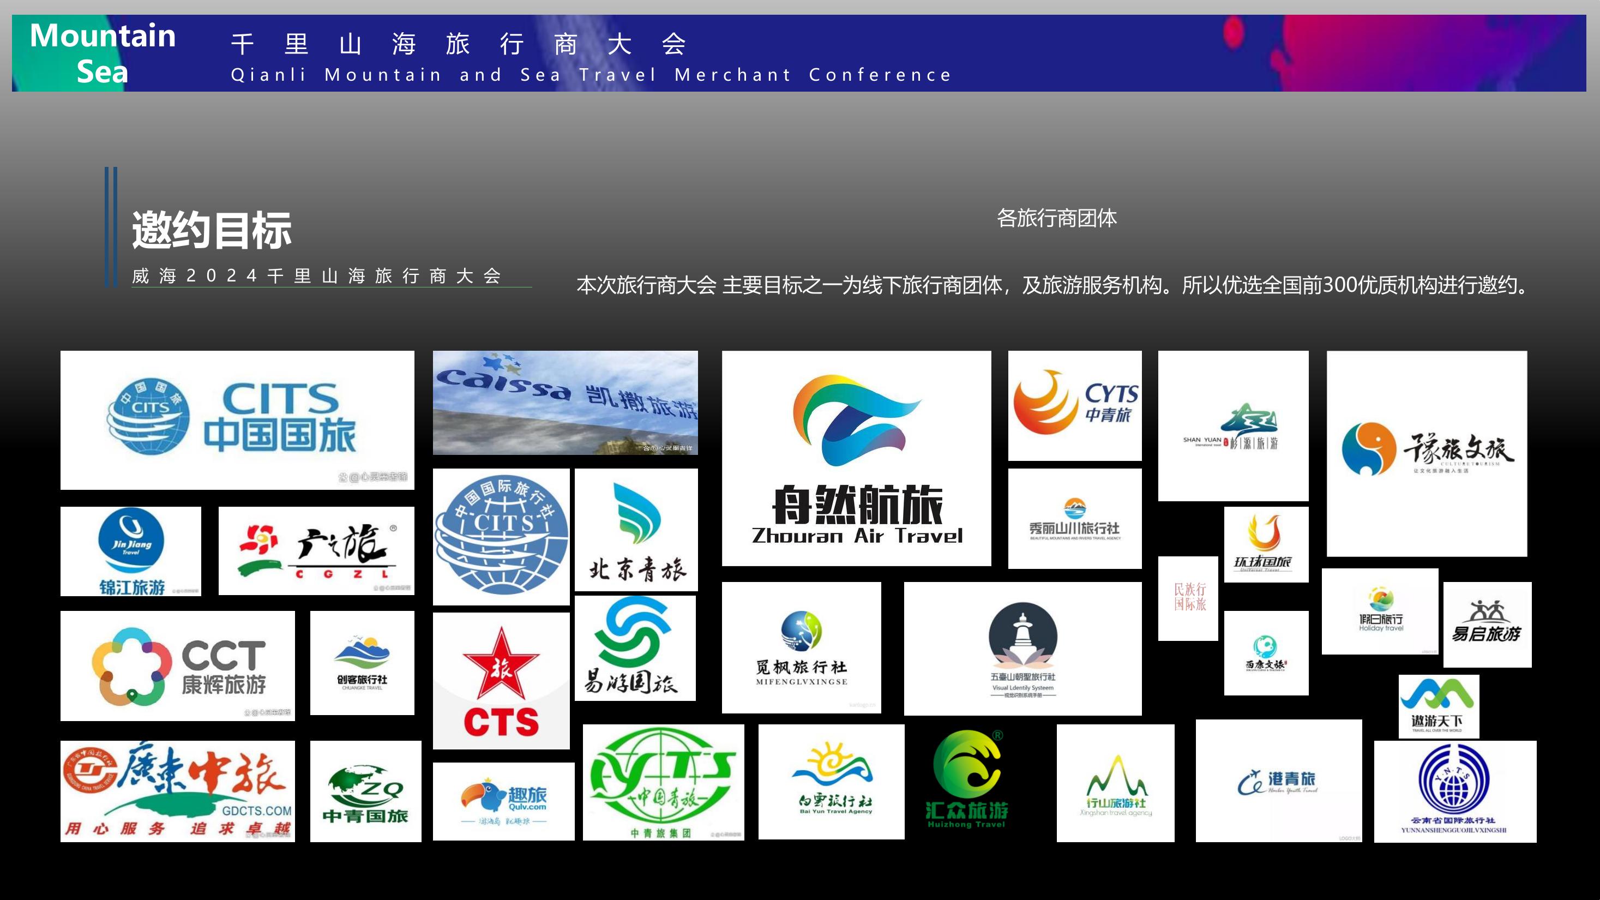Select the 北京青旅 logo
1600x900 pixels.
pos(636,530)
